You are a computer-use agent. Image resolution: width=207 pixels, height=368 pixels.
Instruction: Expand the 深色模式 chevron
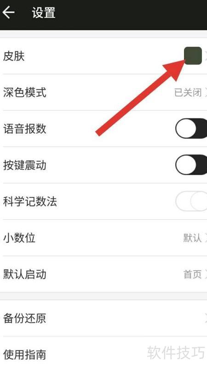click(206, 92)
